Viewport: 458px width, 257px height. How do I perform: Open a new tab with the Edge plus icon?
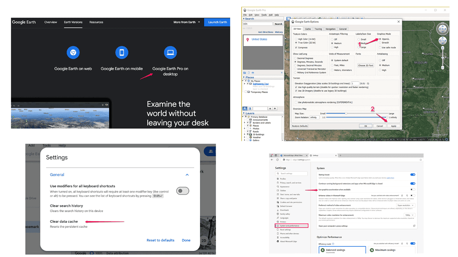tap(340, 155)
